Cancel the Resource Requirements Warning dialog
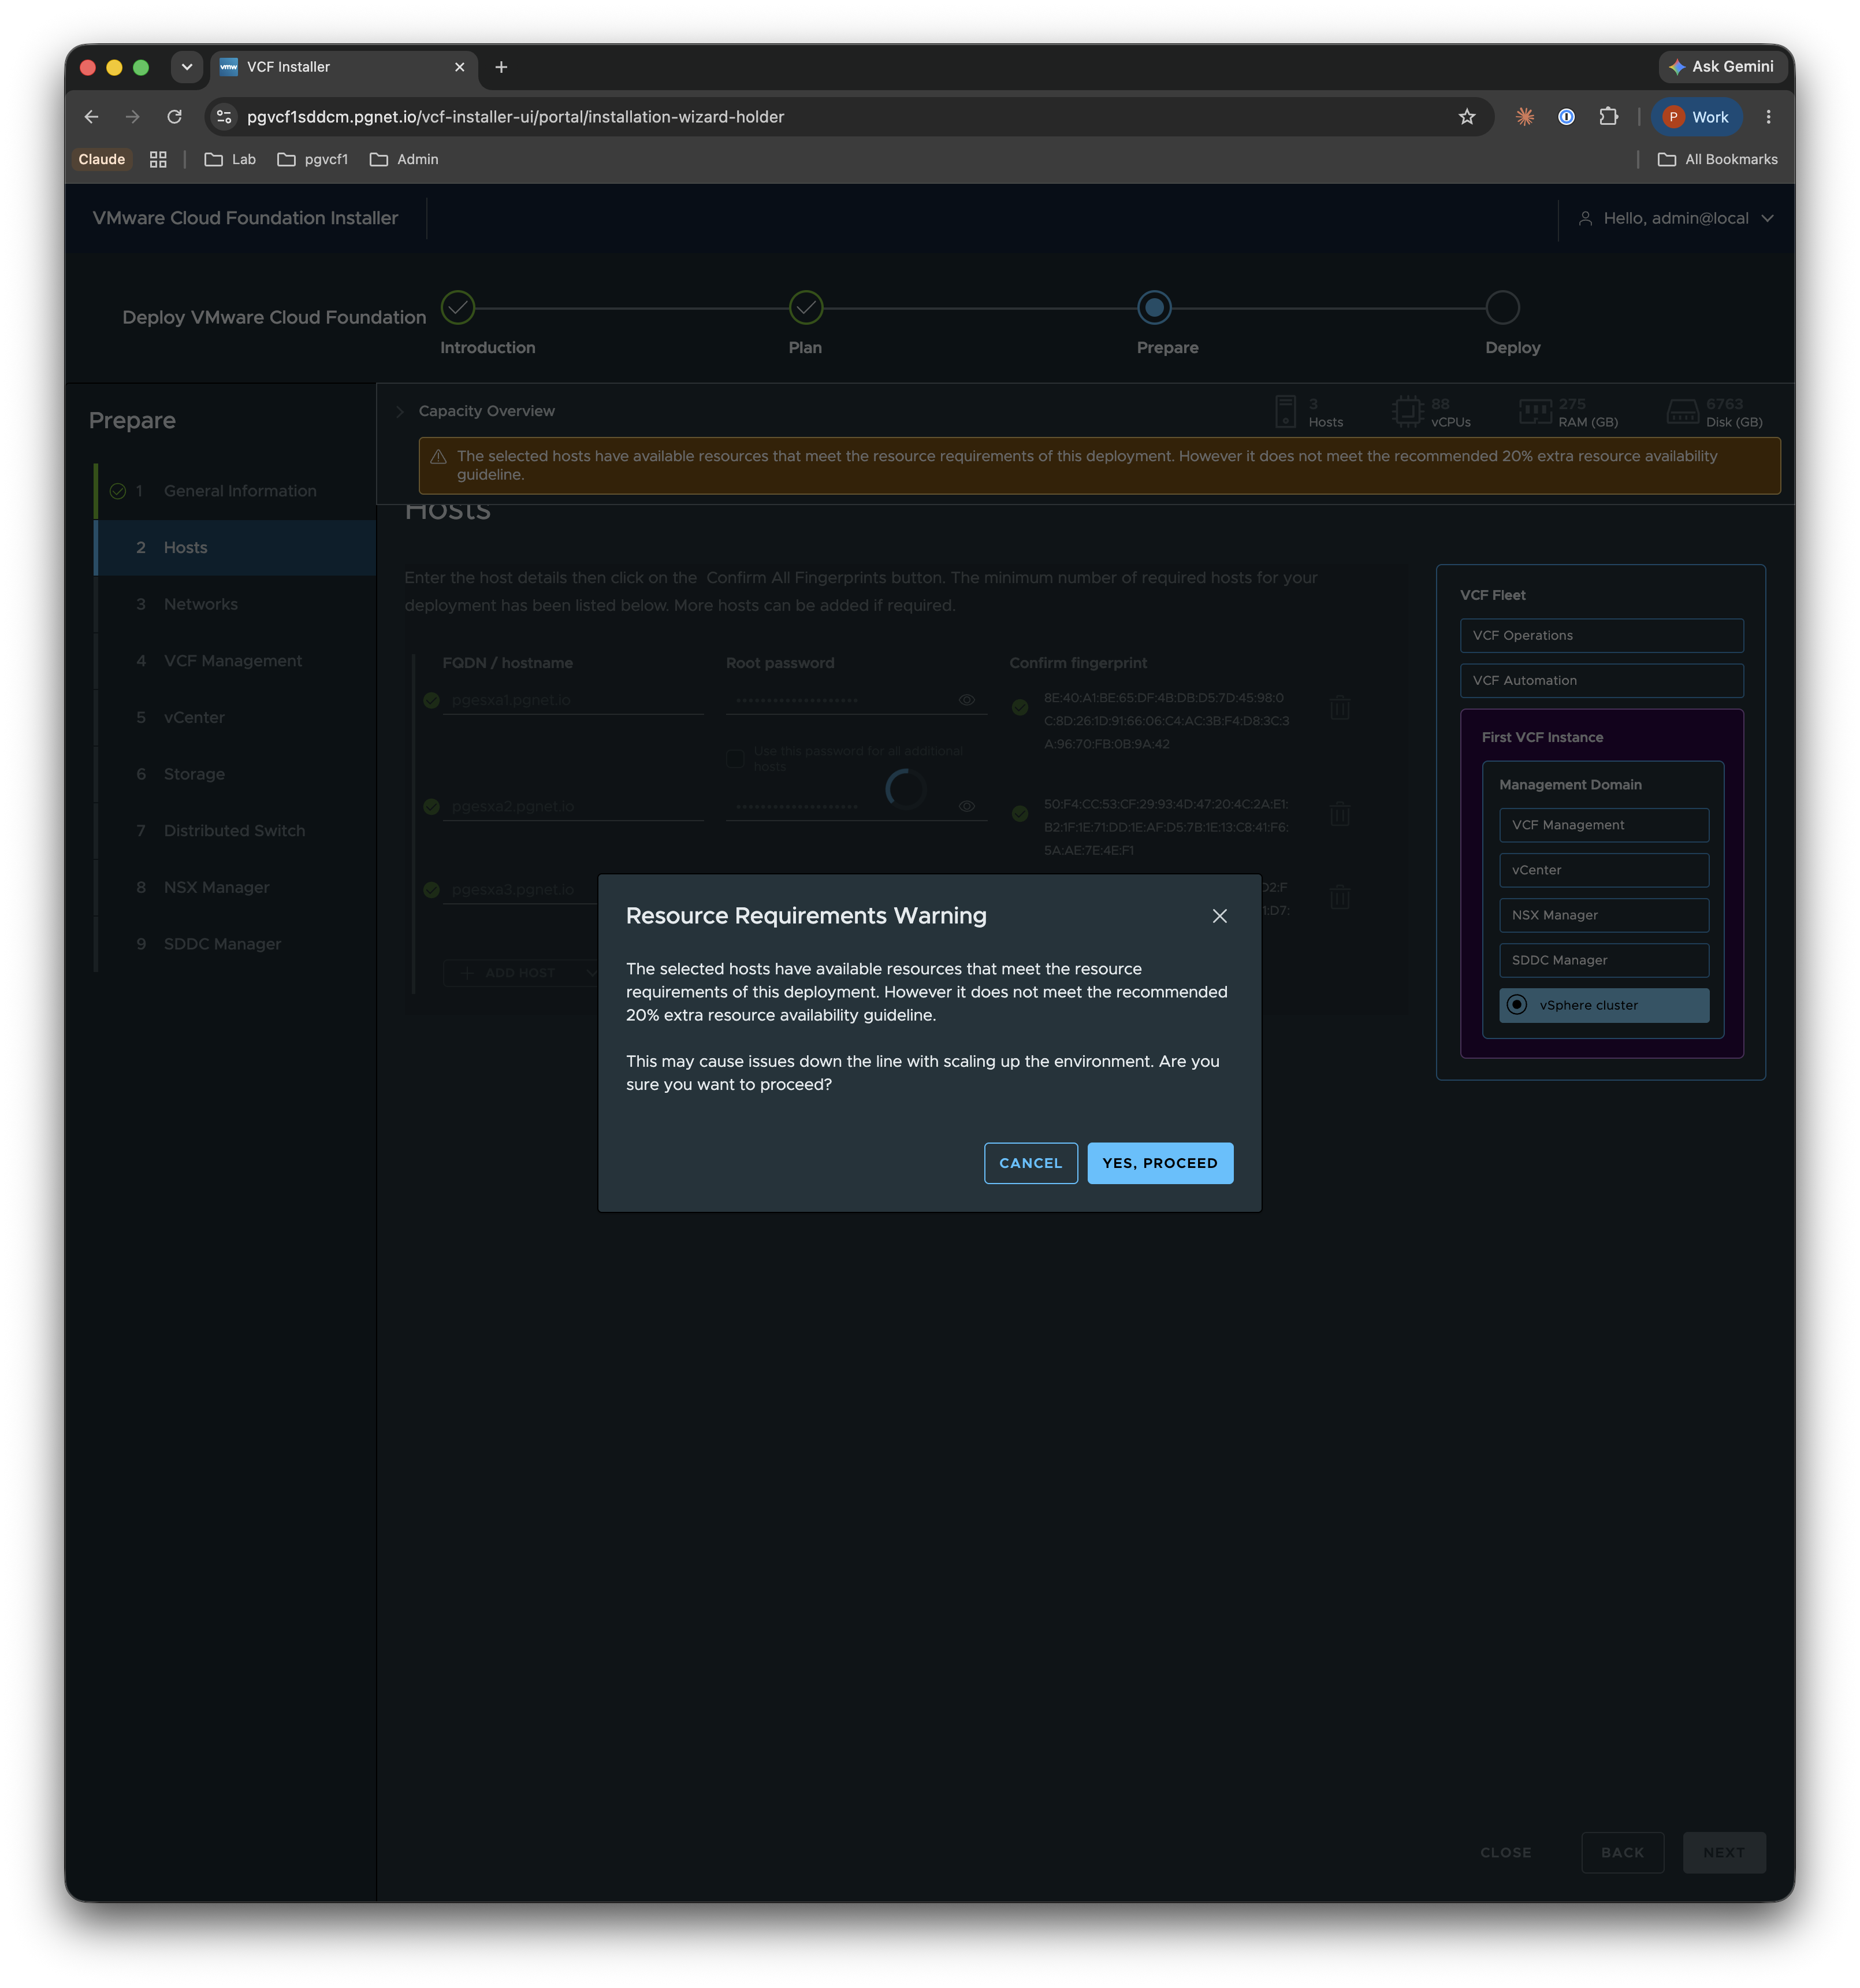Screen dimensions: 1860x1988 (1031, 1163)
